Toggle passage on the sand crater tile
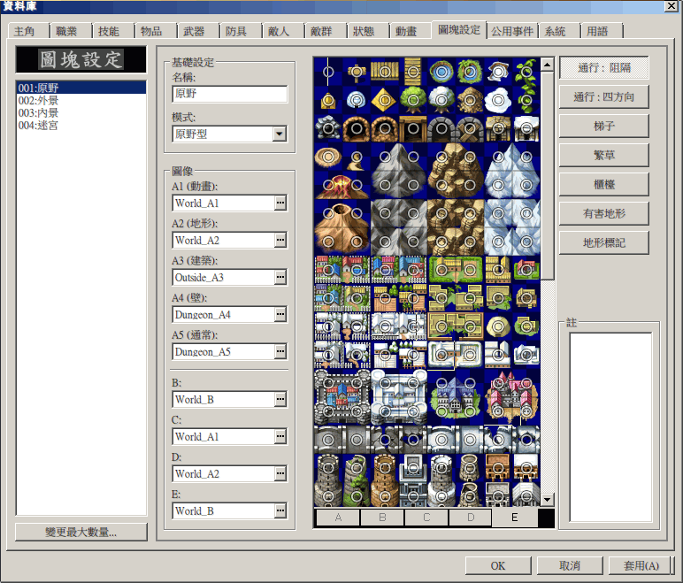This screenshot has width=683, height=583. (x=328, y=157)
